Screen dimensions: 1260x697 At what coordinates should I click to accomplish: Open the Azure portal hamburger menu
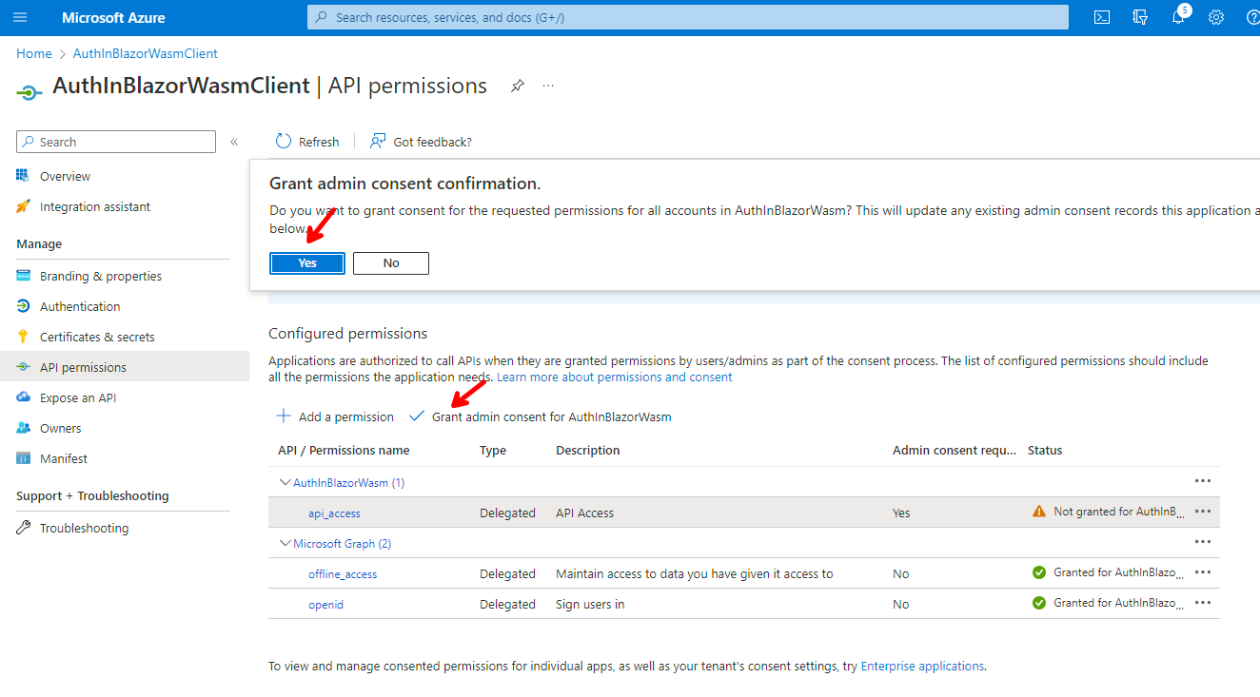(x=21, y=17)
